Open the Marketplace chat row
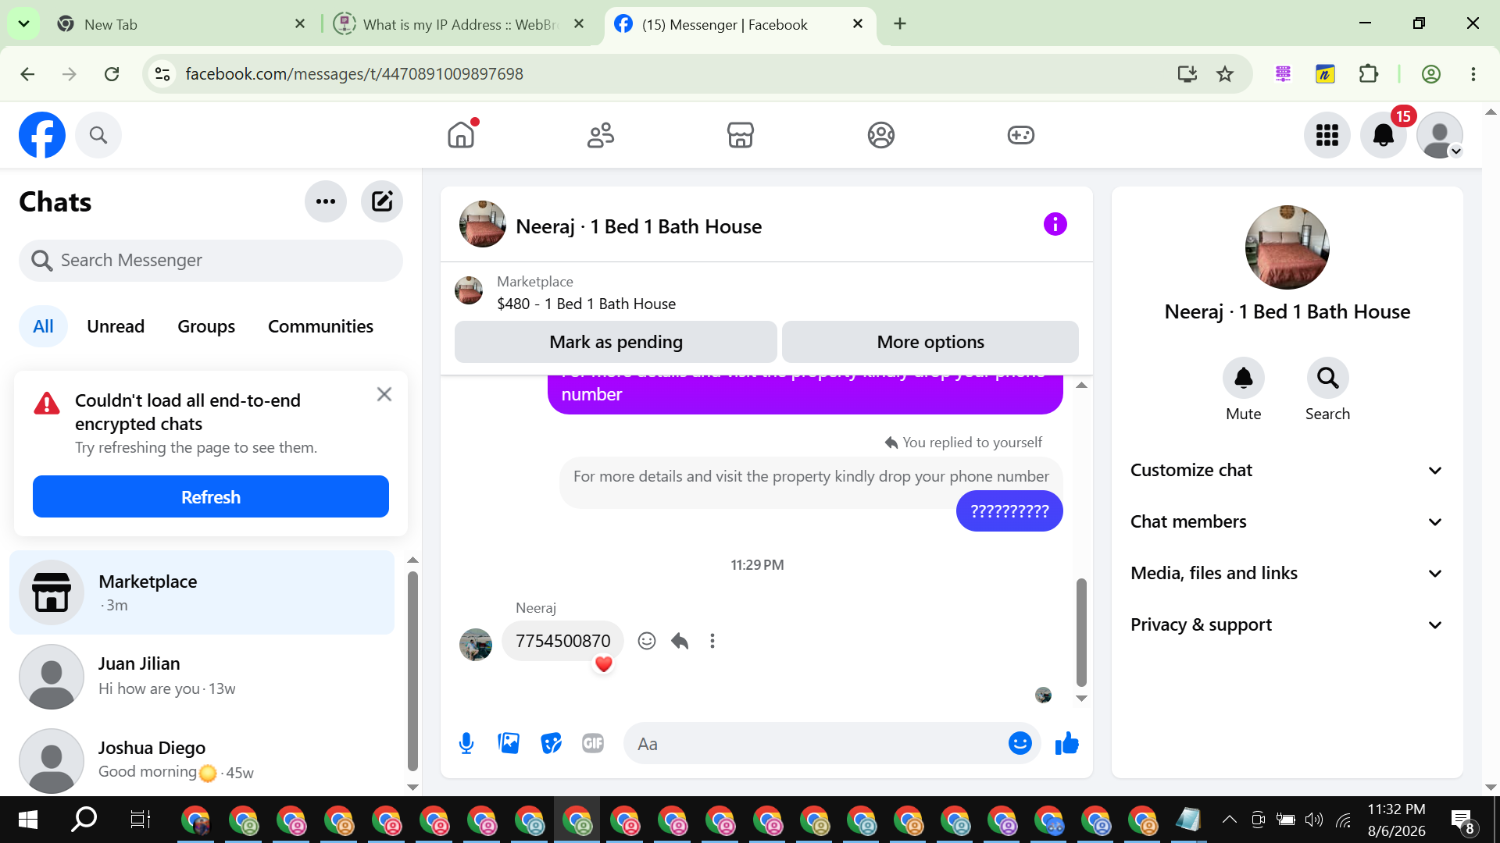This screenshot has height=843, width=1500. (202, 592)
